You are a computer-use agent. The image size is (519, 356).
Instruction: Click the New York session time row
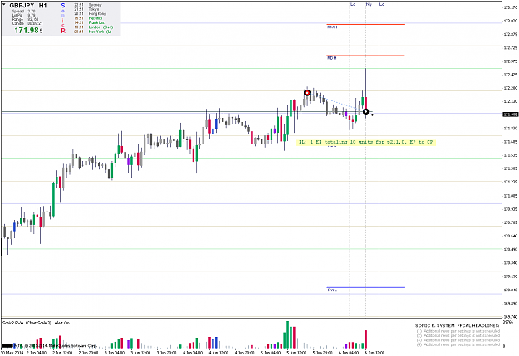click(93, 32)
